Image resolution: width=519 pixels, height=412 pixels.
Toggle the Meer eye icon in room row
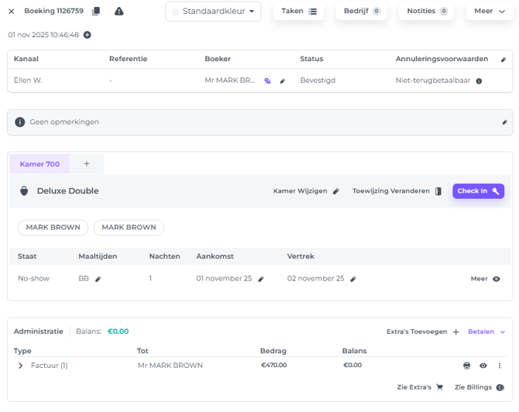click(x=497, y=279)
